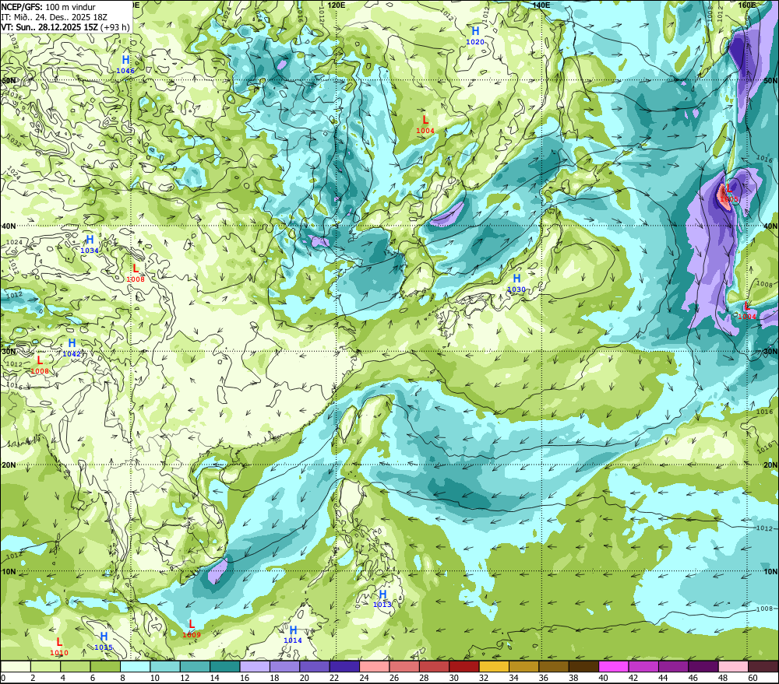Pick the dark brown 38–40 legend swatch
The image size is (779, 684).
[x=583, y=666]
